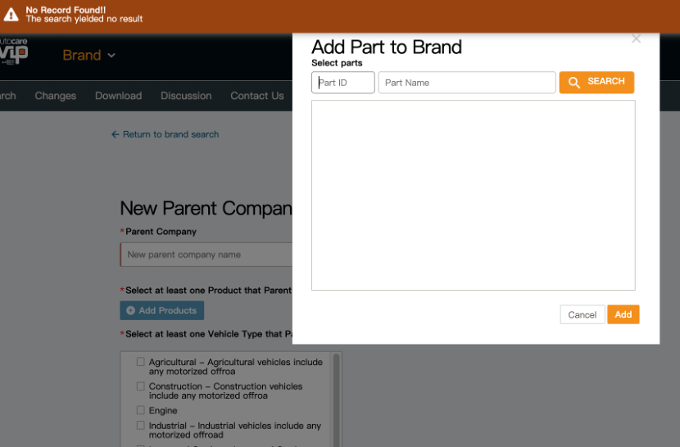Image resolution: width=680 pixels, height=447 pixels.
Task: Click the plus icon on Add Products
Action: 130,311
